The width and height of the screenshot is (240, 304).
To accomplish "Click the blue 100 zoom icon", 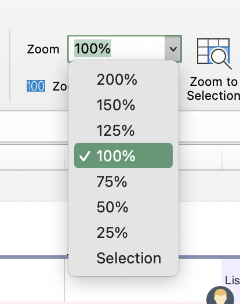I will 36,86.
